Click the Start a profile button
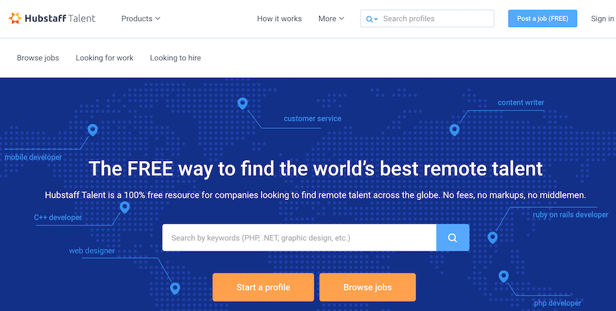616x311 pixels. coord(263,287)
